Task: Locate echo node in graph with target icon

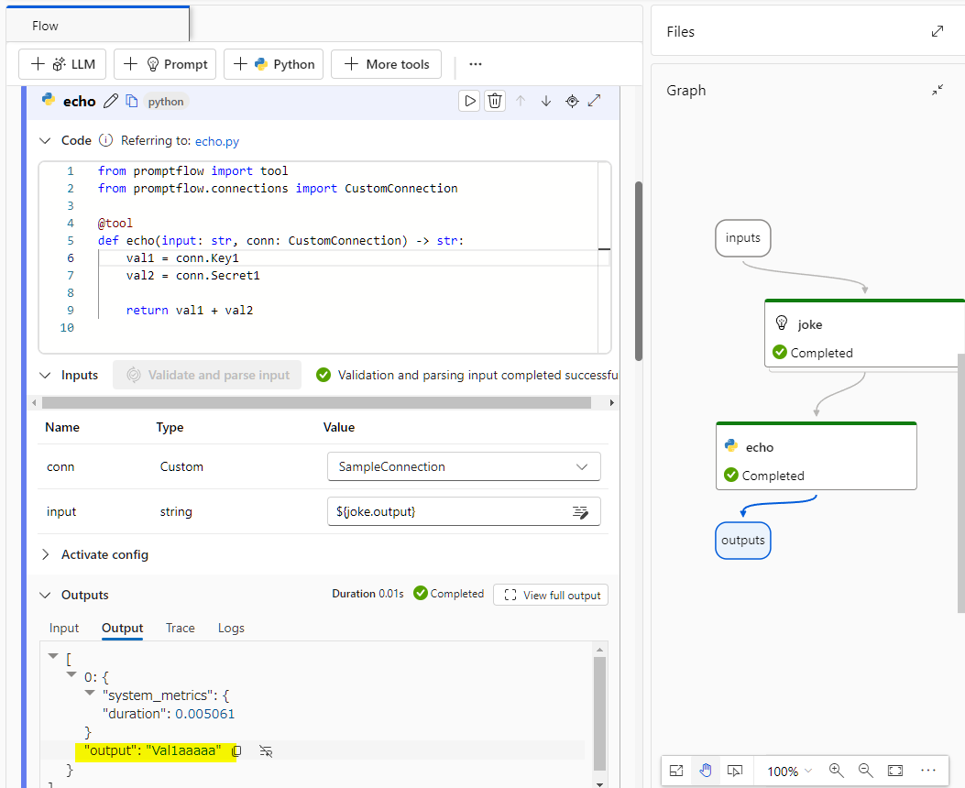Action: [x=572, y=101]
